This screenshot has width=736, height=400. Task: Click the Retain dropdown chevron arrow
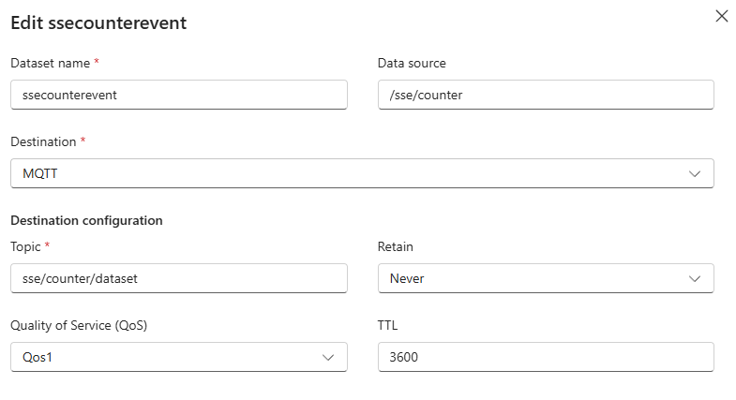pos(695,278)
